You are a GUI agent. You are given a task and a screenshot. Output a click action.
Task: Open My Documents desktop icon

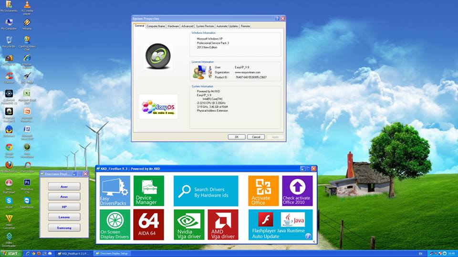9,6
